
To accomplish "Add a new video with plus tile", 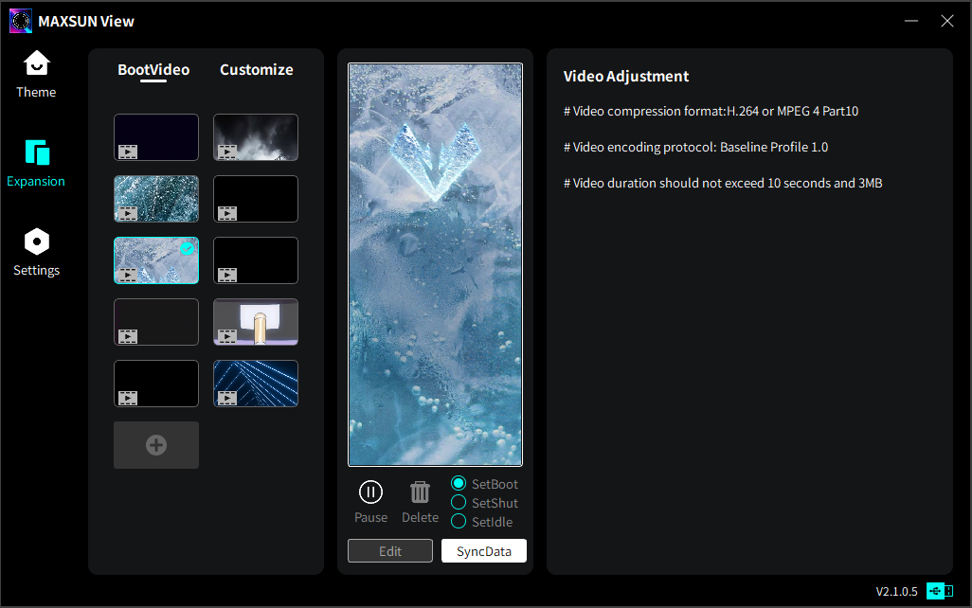I will [x=156, y=445].
